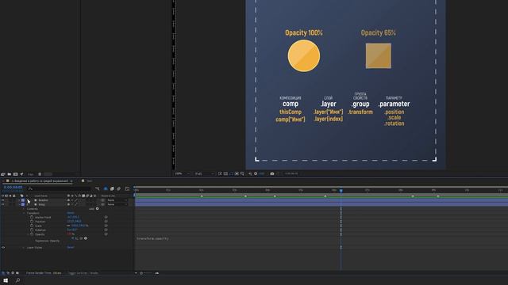508x285 pixels.
Task: Click Reset next to Layer Styles
Action: coord(71,248)
